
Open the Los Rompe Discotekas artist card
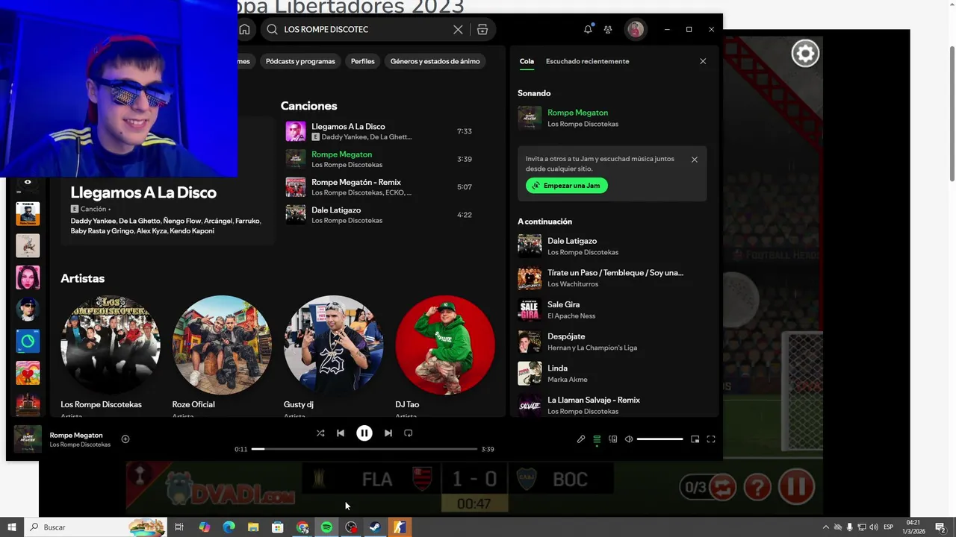pyautogui.click(x=110, y=354)
